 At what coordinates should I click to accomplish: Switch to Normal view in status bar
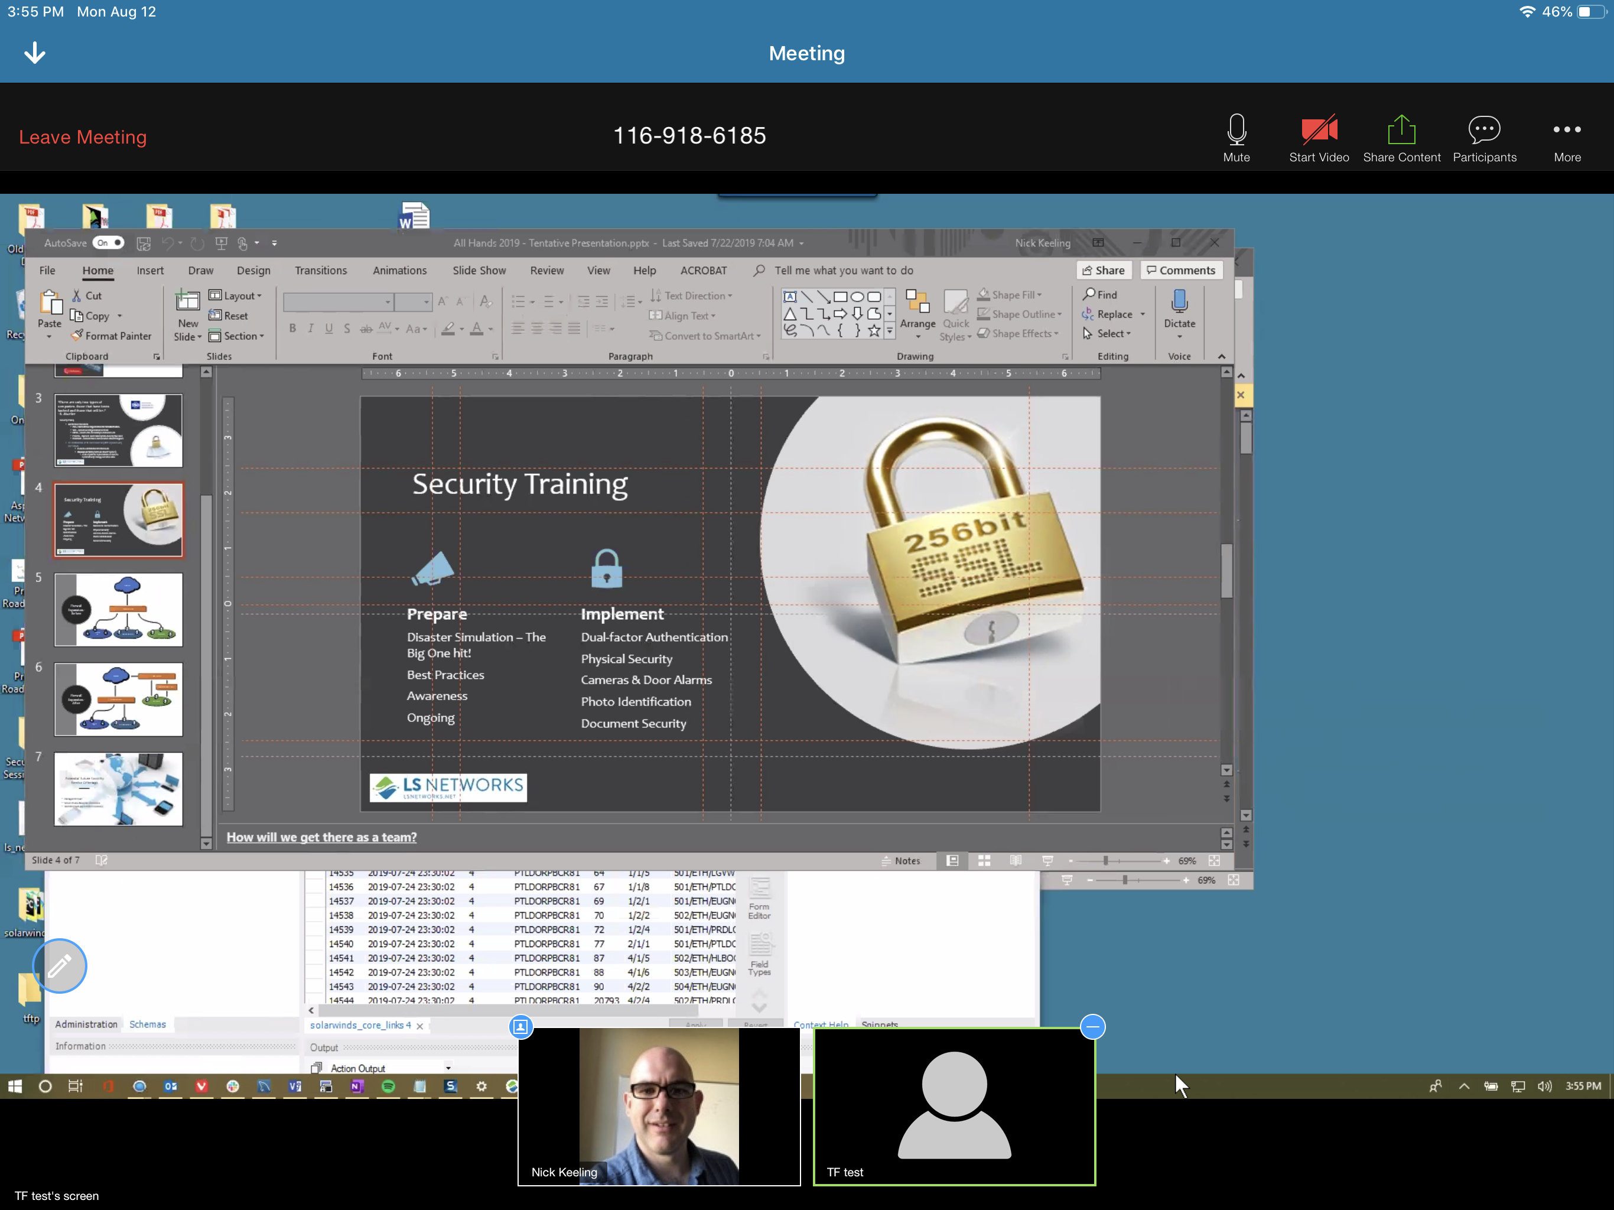[x=952, y=860]
